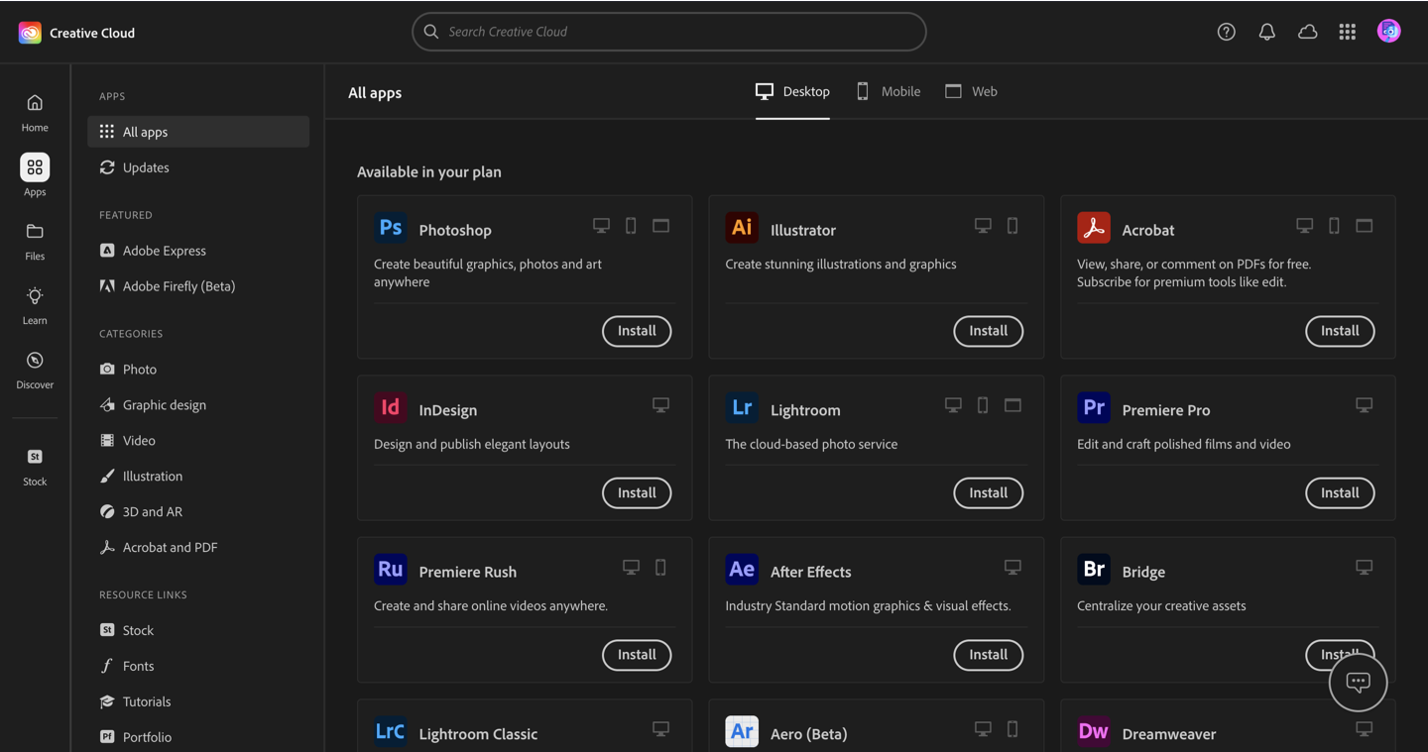Open Files in the left sidebar

click(x=35, y=241)
